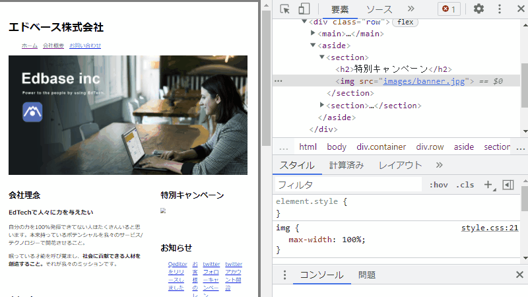Collapse the div class row node
528x297 pixels.
pyautogui.click(x=304, y=22)
